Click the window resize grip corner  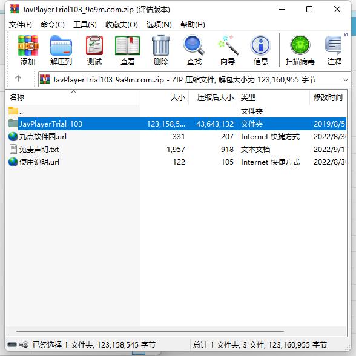coord(348,348)
